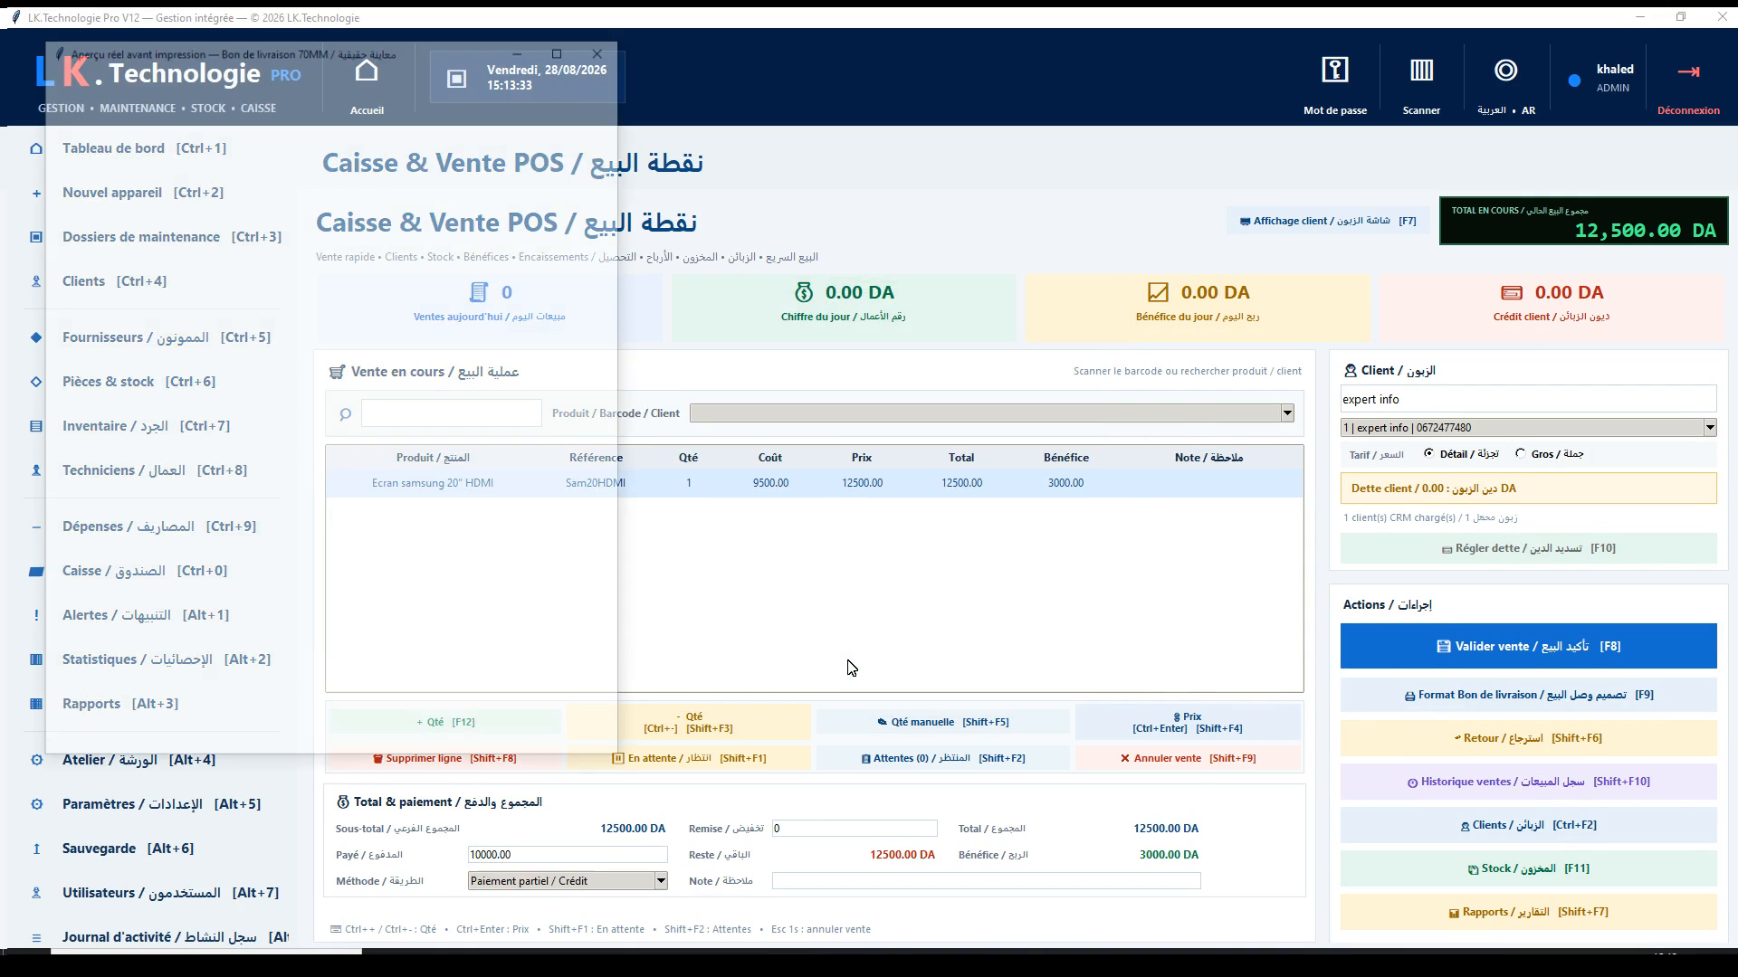The height and width of the screenshot is (977, 1738).
Task: Click Valider vente button
Action: [x=1528, y=646]
